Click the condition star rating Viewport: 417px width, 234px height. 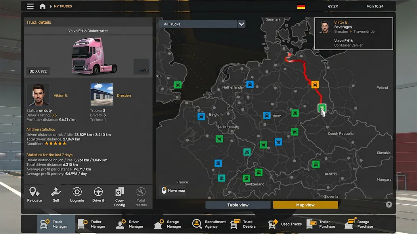click(x=55, y=143)
